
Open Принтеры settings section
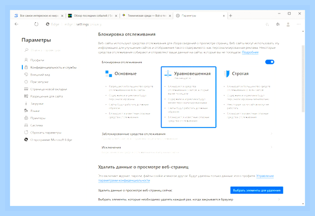coord(38,118)
